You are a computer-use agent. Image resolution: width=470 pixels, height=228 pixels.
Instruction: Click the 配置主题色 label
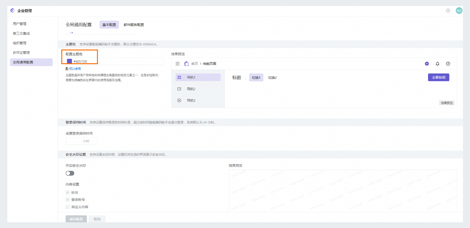point(74,54)
